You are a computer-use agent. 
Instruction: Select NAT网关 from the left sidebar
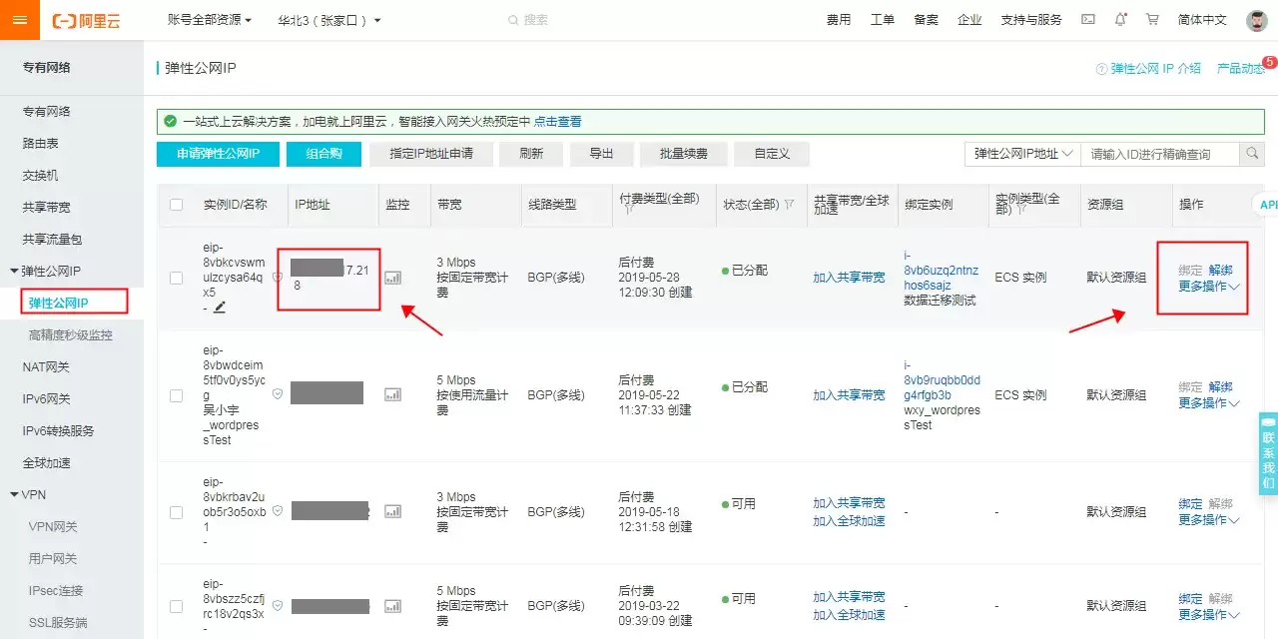[x=46, y=367]
